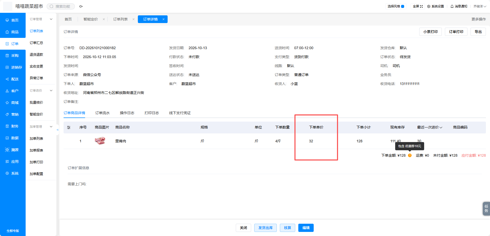Open the 任务 floating panel
This screenshot has height=236, width=490.
[x=486, y=209]
